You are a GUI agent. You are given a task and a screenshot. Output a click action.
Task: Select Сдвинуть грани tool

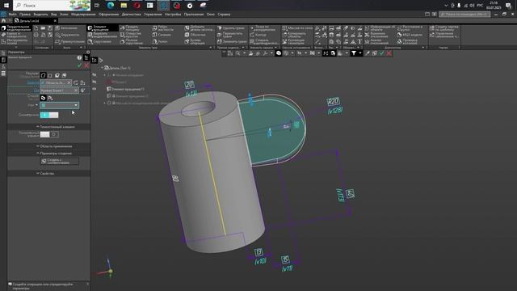(232, 28)
